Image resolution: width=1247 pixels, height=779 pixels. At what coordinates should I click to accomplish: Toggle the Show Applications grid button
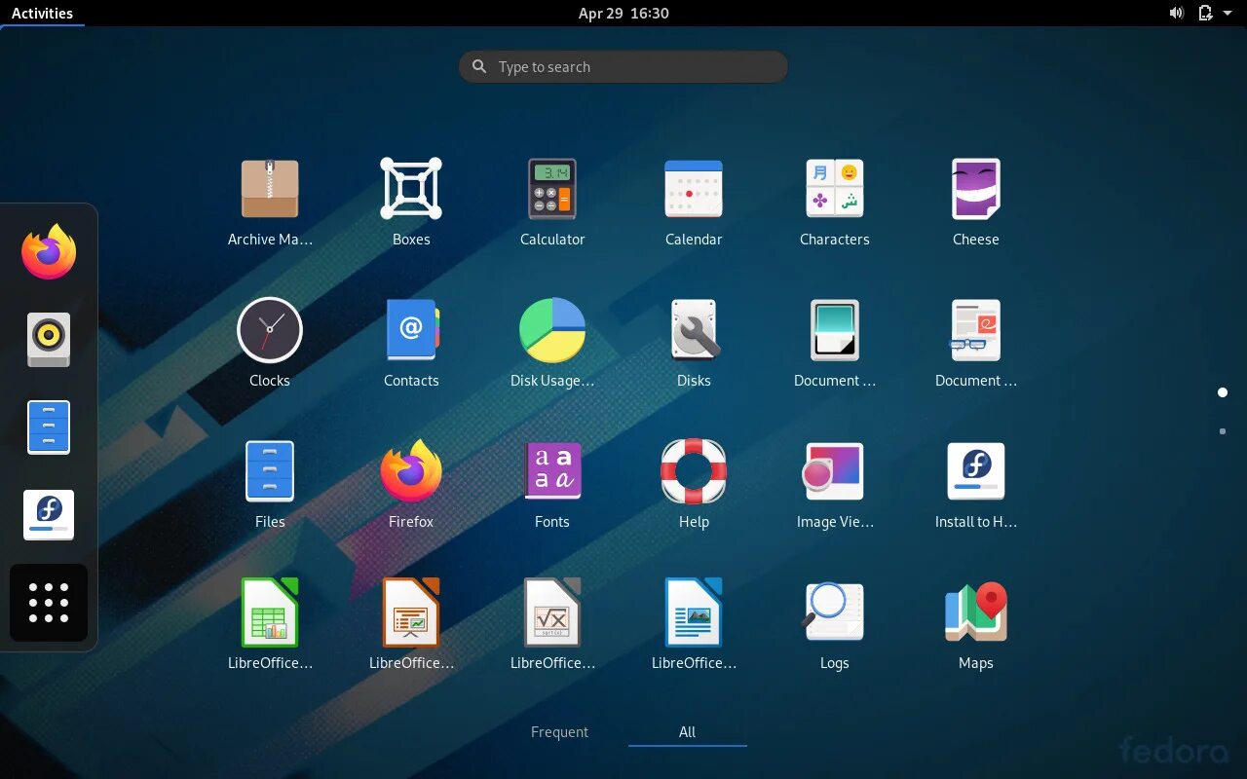point(49,603)
